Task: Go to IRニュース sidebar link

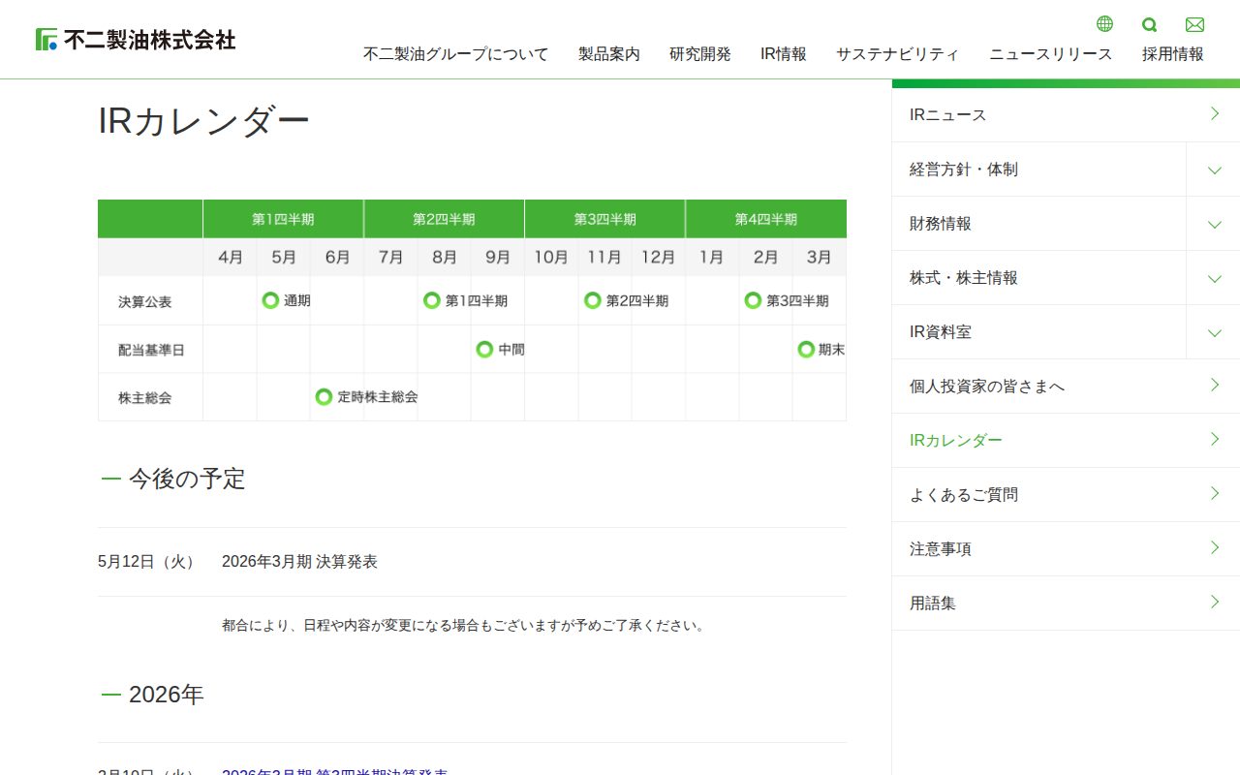Action: (1066, 115)
